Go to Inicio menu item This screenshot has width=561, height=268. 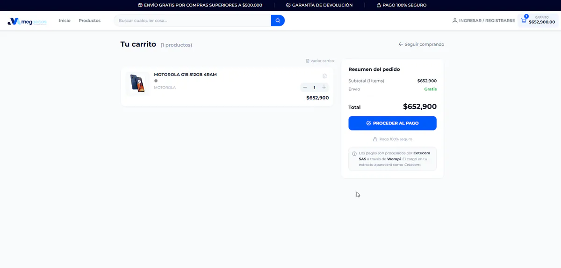click(65, 21)
